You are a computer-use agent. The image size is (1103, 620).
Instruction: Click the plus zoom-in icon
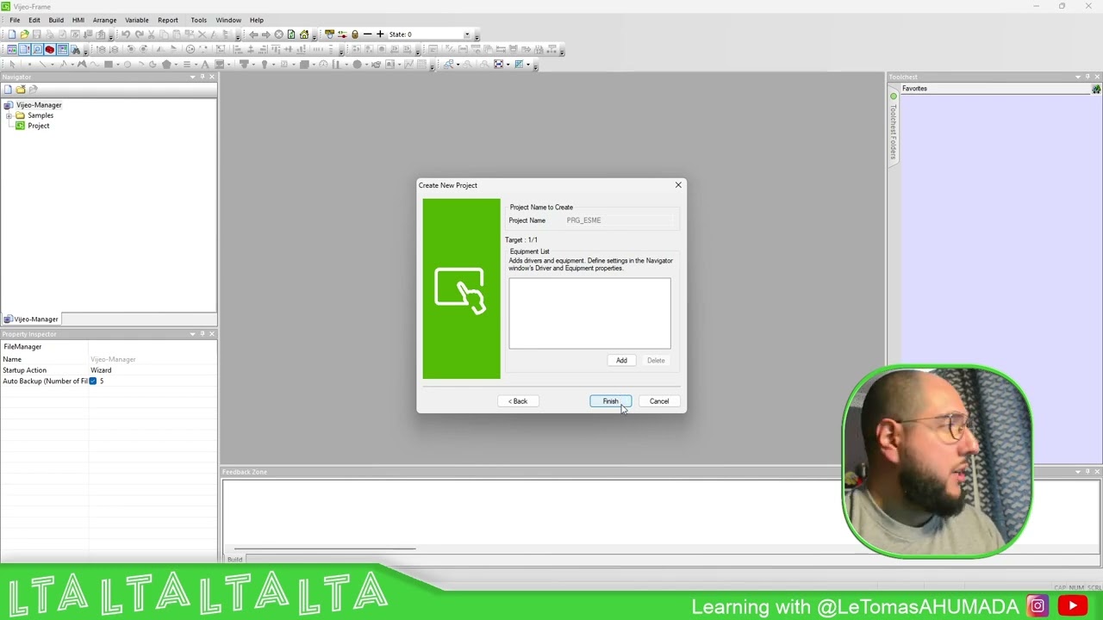[x=380, y=34]
